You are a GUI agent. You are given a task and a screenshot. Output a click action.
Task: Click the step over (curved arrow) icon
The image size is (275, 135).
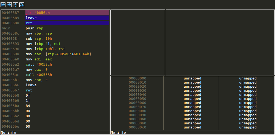[x=22, y=5]
